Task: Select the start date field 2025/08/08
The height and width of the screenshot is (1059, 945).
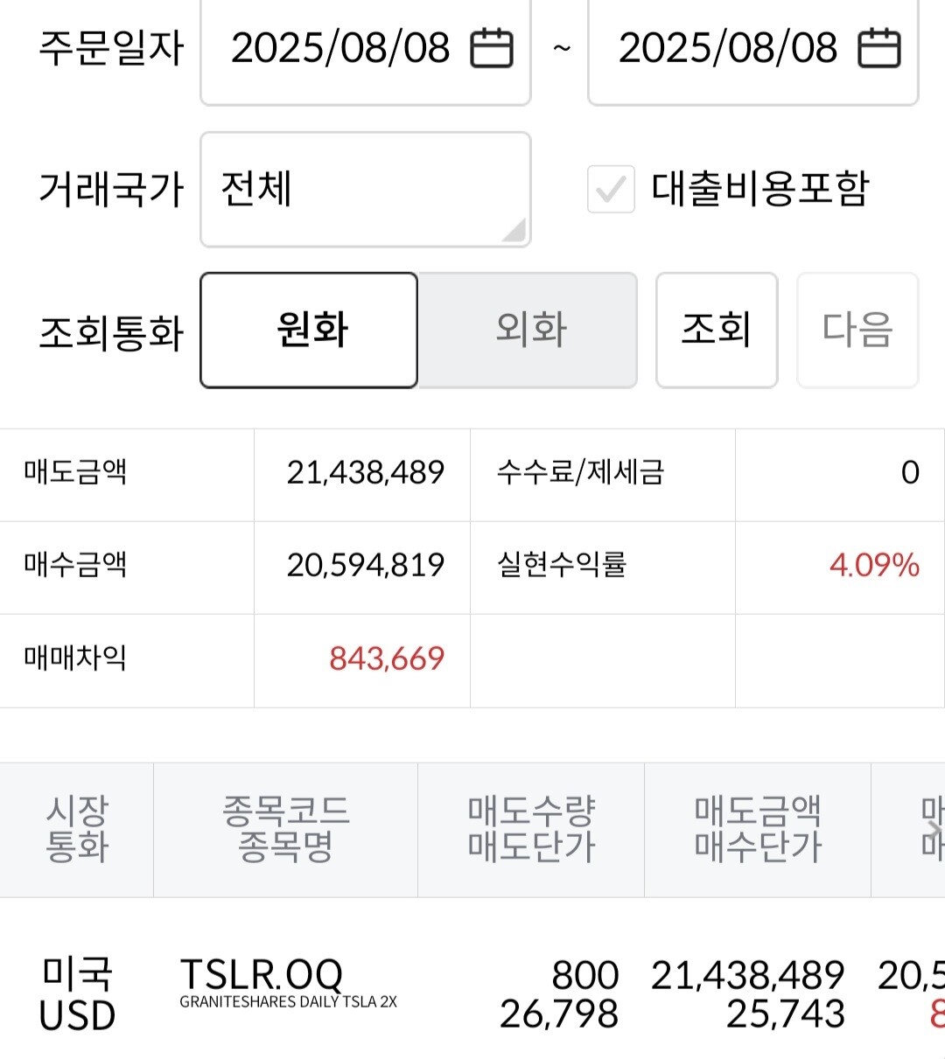Action: tap(366, 48)
